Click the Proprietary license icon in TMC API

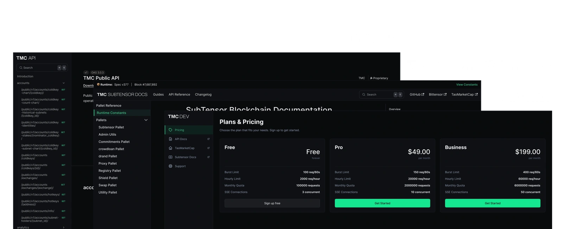point(371,78)
